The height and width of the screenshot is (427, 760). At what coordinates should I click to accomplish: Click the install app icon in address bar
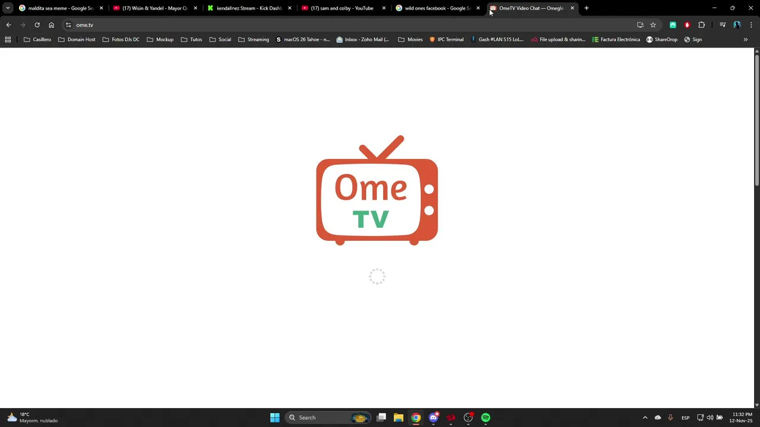click(x=640, y=25)
